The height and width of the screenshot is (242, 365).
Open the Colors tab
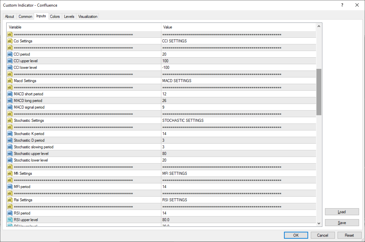click(55, 17)
